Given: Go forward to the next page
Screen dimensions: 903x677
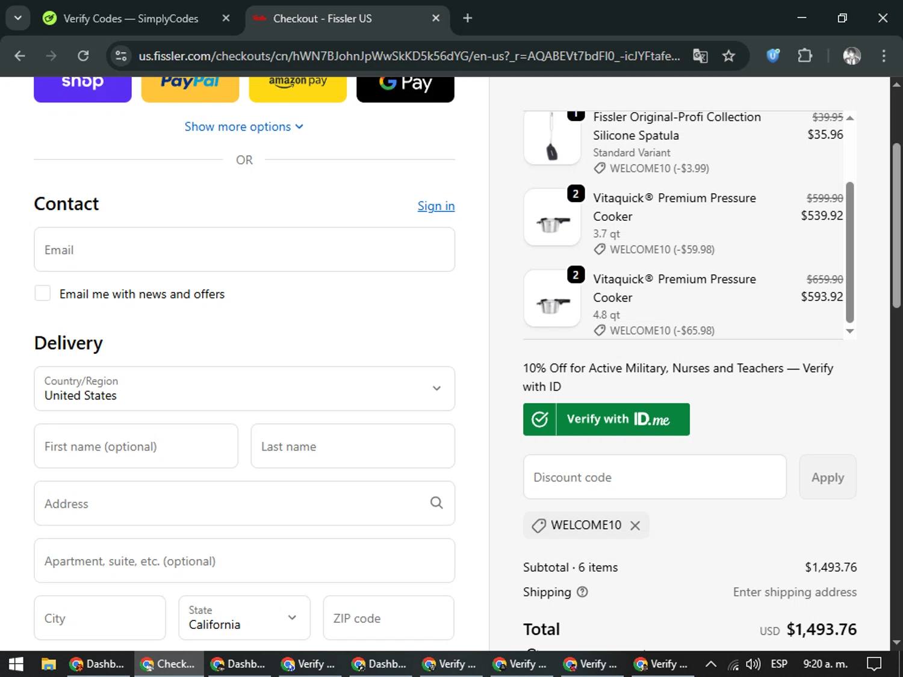Looking at the screenshot, I should (x=51, y=56).
